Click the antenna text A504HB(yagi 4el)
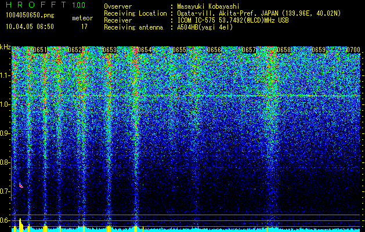This screenshot has width=365, height=232. [205, 27]
